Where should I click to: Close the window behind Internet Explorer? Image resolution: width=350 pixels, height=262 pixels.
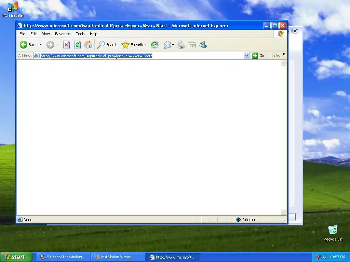pyautogui.click(x=295, y=31)
